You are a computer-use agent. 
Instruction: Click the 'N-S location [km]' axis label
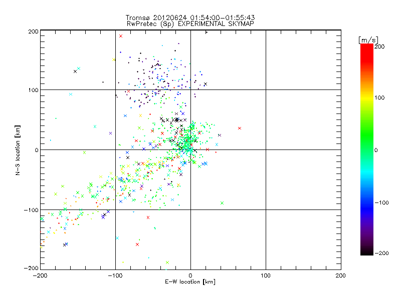[18, 150]
